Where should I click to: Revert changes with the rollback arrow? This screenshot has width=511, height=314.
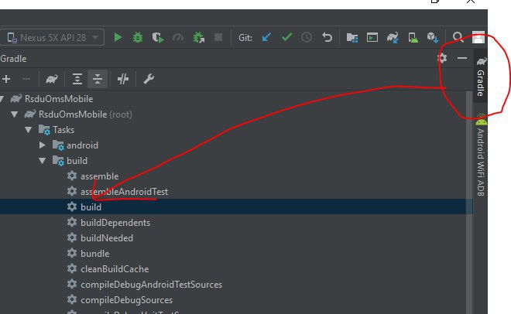(327, 37)
